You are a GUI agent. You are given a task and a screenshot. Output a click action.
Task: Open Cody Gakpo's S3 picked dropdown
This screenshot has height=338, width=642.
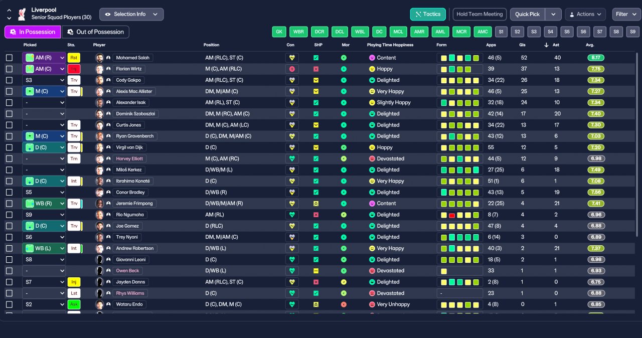(x=44, y=80)
